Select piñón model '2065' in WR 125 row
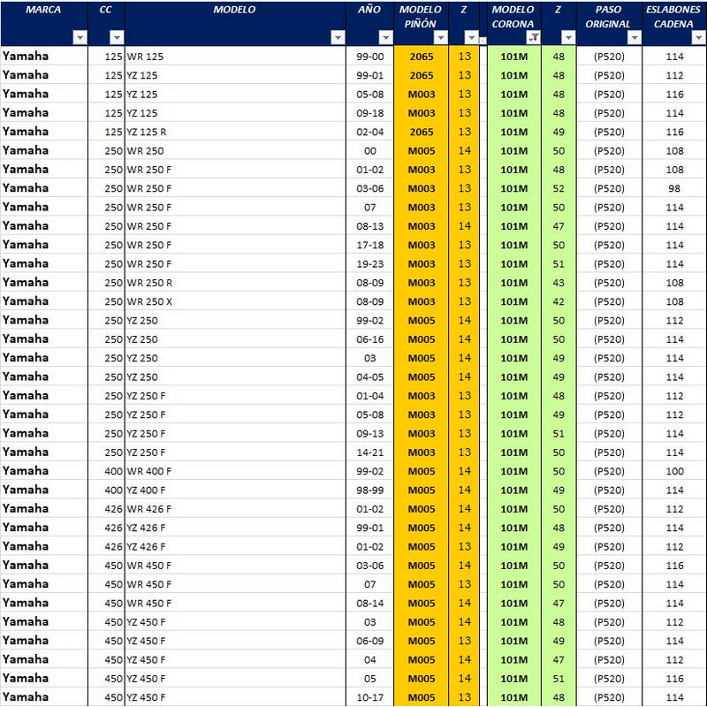This screenshot has width=707, height=707. click(422, 57)
